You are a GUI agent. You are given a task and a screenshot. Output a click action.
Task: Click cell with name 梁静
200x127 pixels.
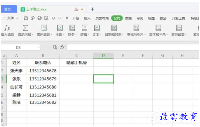coord(17,95)
